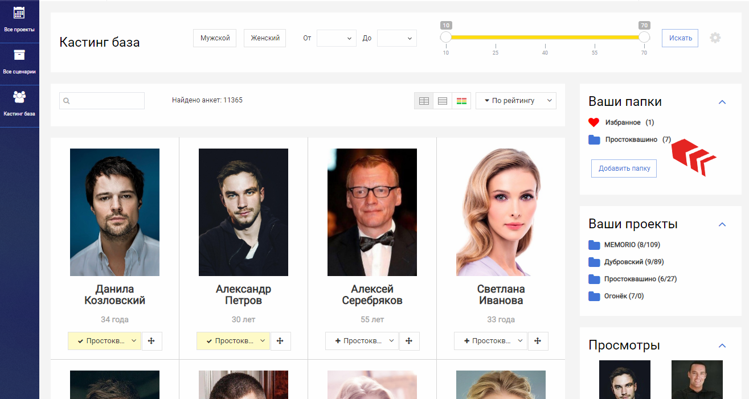The image size is (749, 399).
Task: Click Огонёк project folder icon
Action: (x=594, y=296)
